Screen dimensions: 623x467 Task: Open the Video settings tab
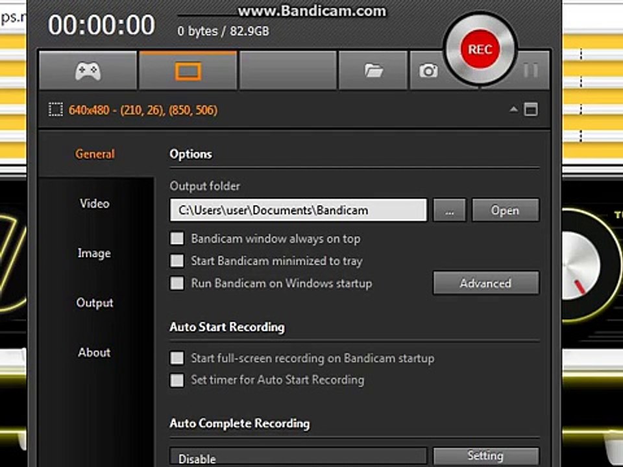tap(95, 203)
